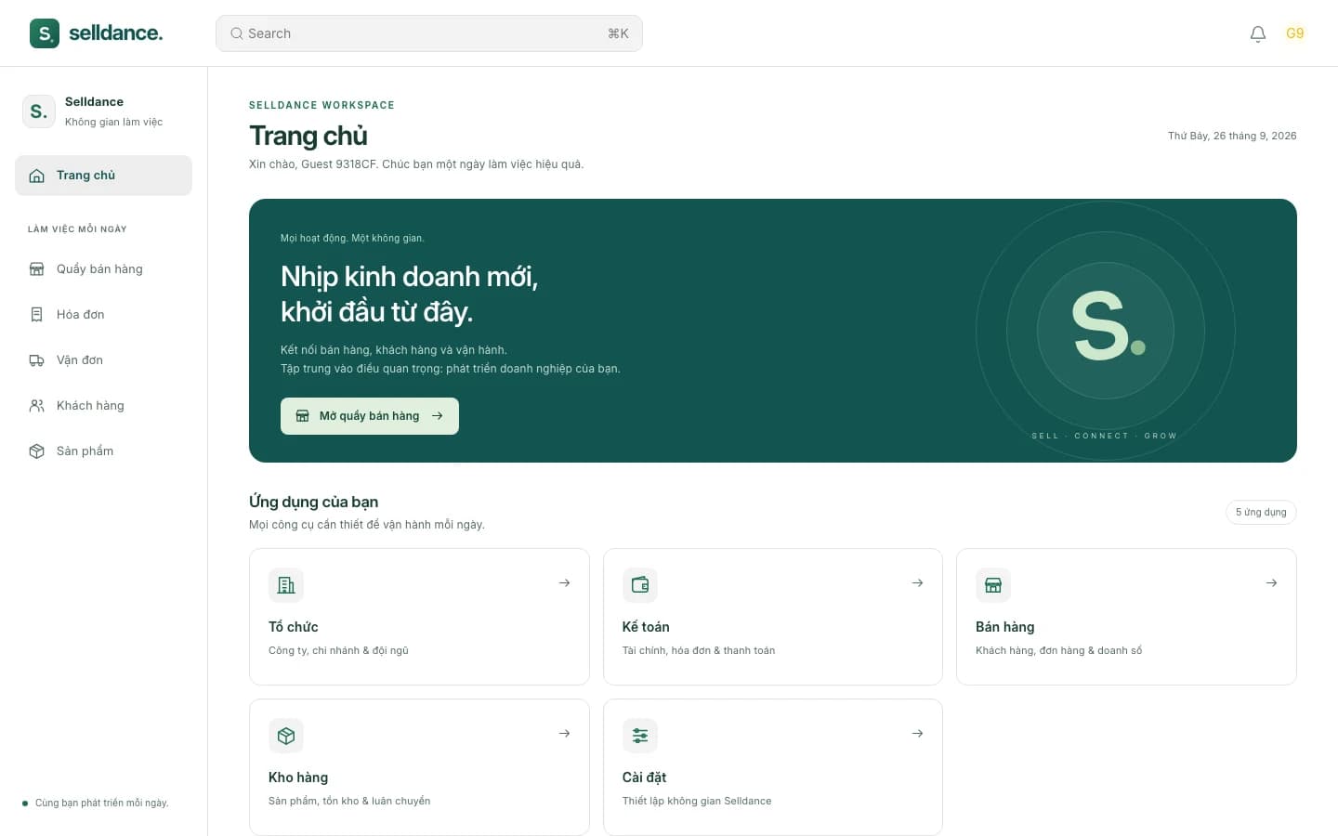The height and width of the screenshot is (836, 1338).
Task: Go to Trang chủ in sidebar
Action: click(x=103, y=176)
